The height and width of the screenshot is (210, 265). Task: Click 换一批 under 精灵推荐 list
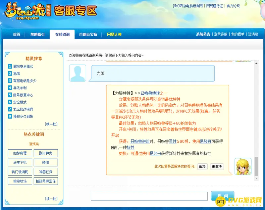(x=51, y=124)
